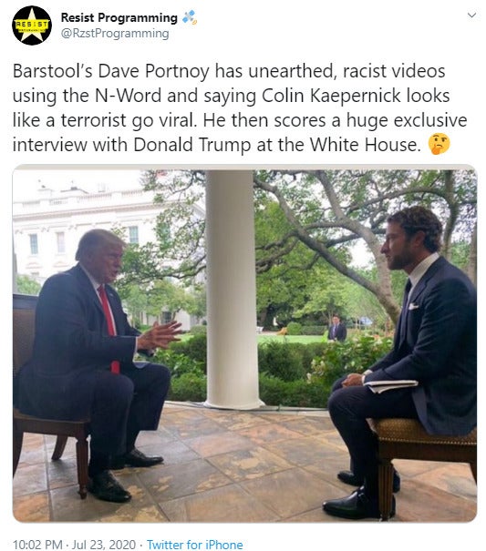Screen dimensions: 486x551
Task: Click the Jul 23, 2020 date
Action: pos(104,545)
